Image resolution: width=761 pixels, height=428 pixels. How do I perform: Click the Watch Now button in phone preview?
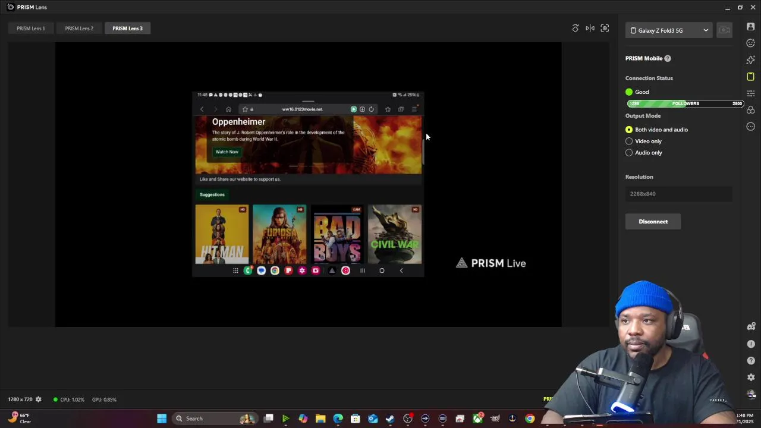tap(227, 152)
